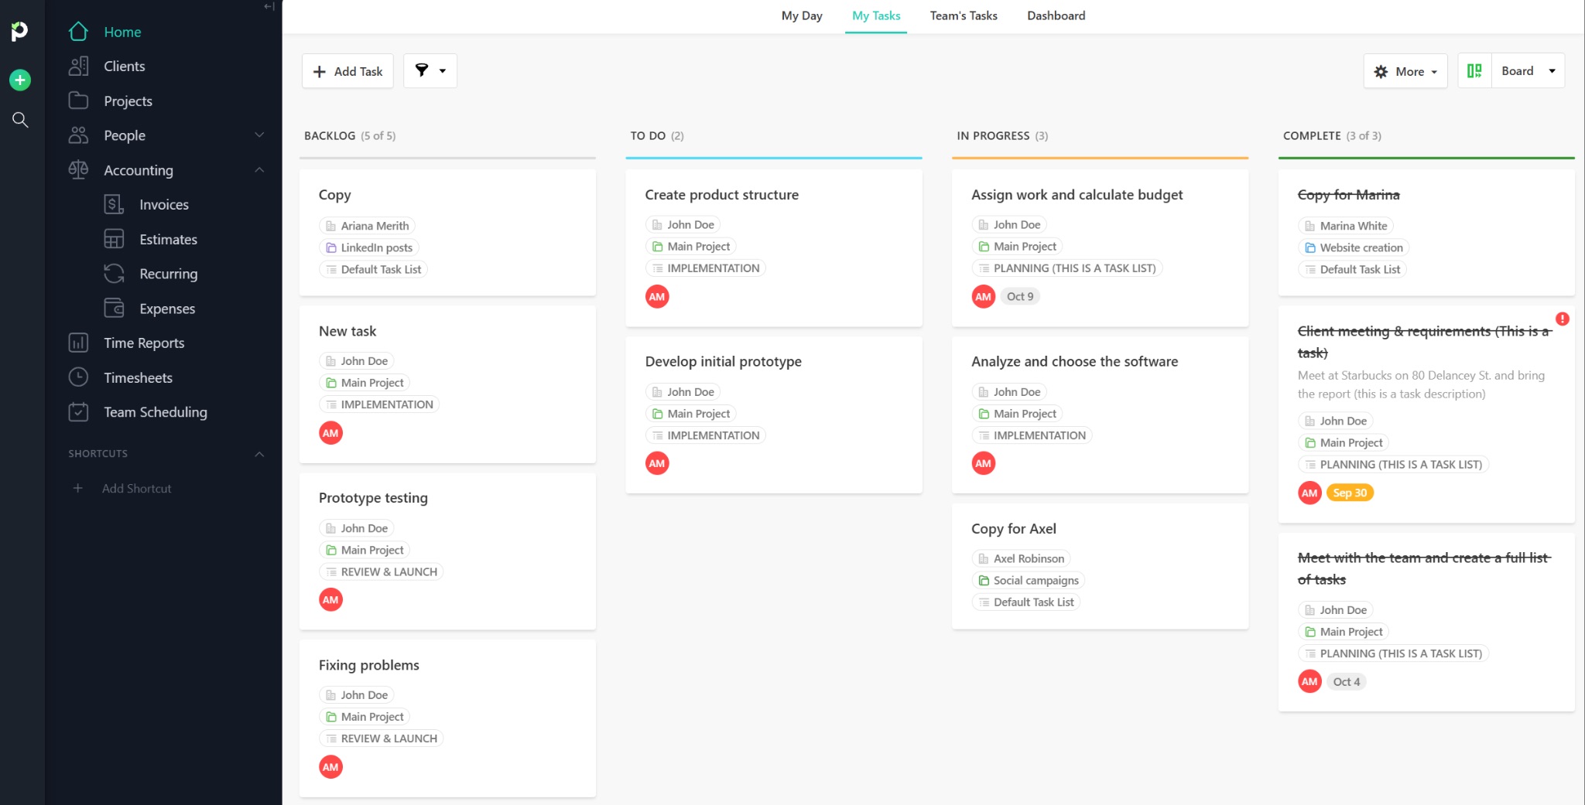
Task: Click the gear icon in More button
Action: (1381, 71)
